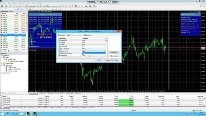The width and height of the screenshot is (206, 116).
Task: Select the MACD Sample expert advisor
Action: coord(12,67)
